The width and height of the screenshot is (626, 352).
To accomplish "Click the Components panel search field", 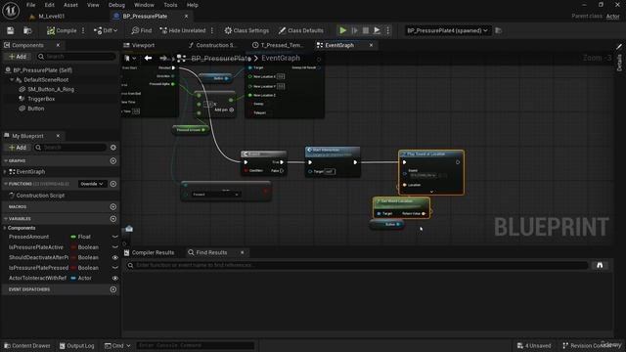I will click(x=76, y=57).
